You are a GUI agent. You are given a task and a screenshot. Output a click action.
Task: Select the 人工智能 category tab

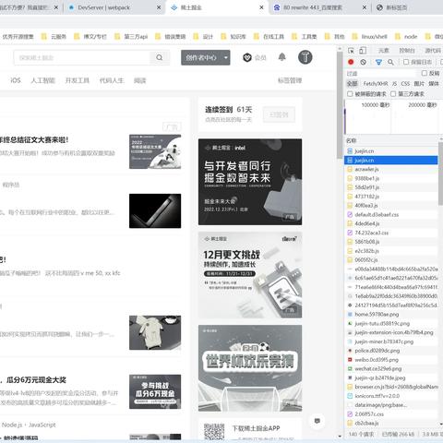[43, 80]
